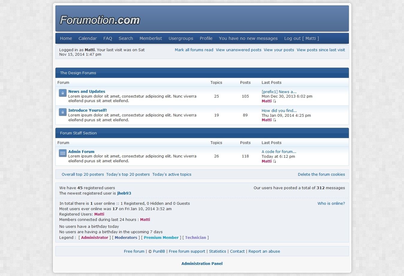The image size is (404, 276).
Task: Click the Forumotion.com logo
Action: point(100,20)
